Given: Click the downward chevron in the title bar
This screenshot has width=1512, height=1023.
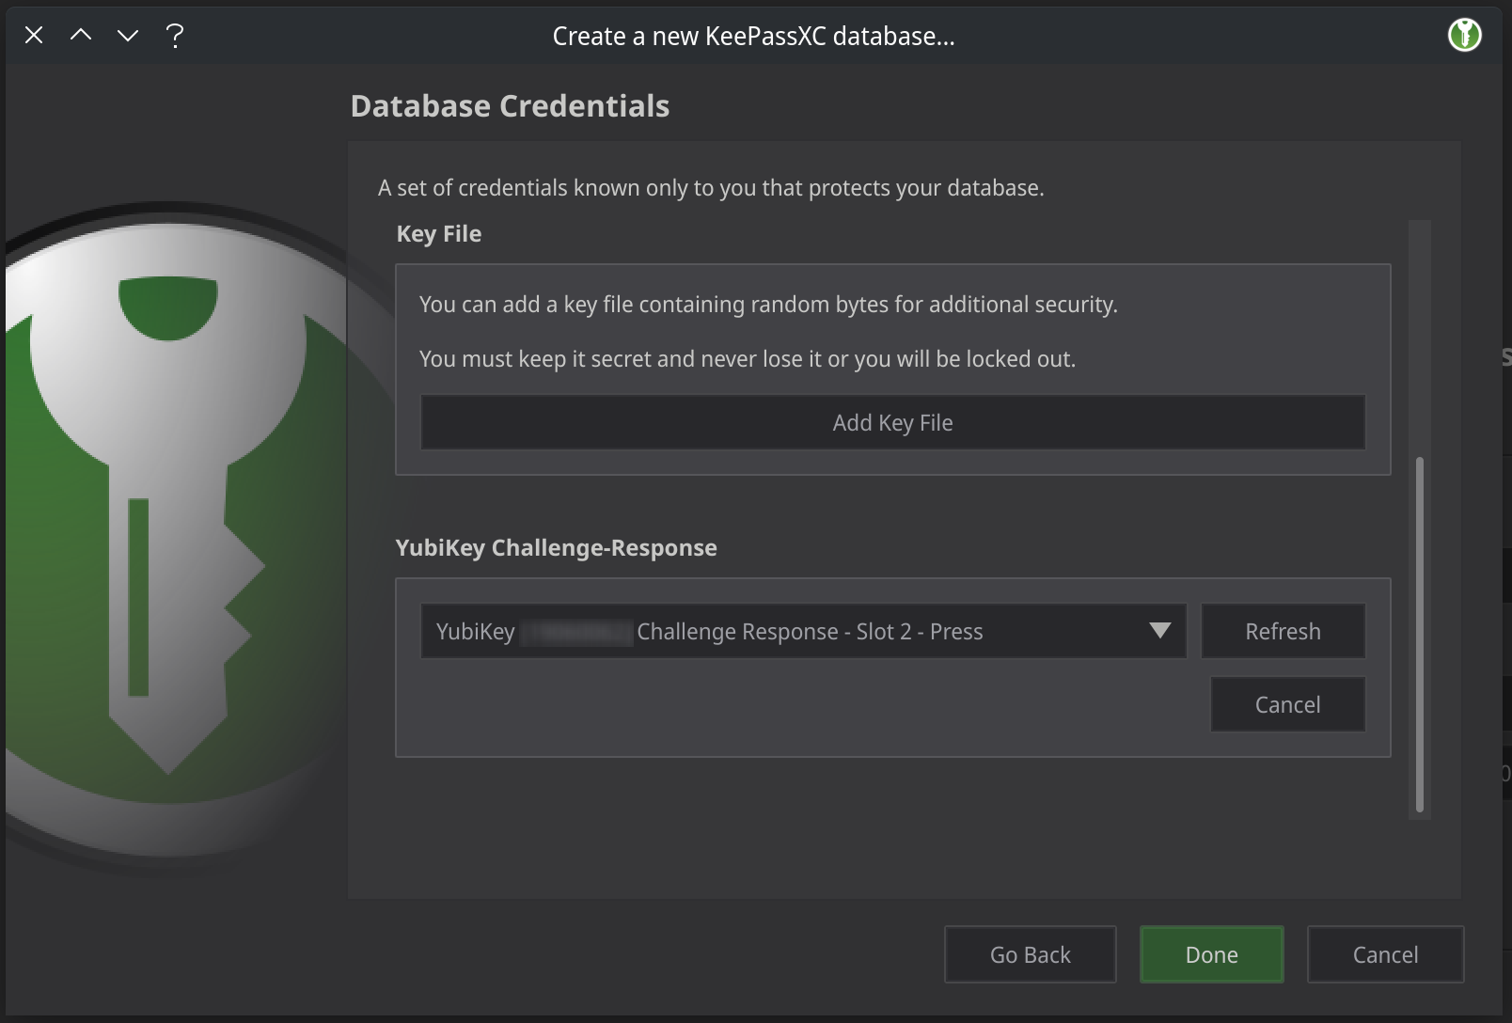Looking at the screenshot, I should point(128,36).
